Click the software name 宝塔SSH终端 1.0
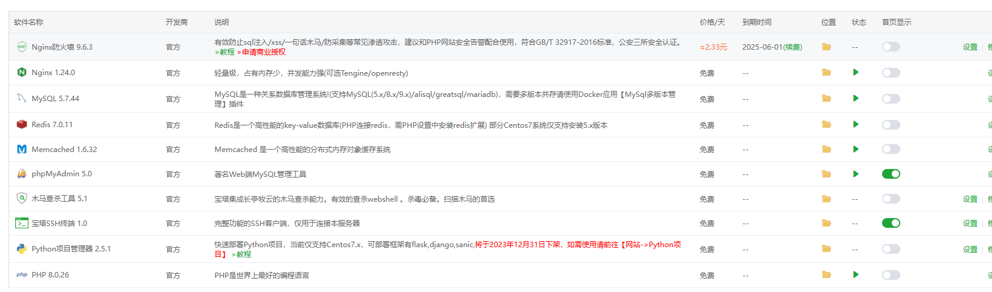The image size is (992, 292). pos(60,224)
